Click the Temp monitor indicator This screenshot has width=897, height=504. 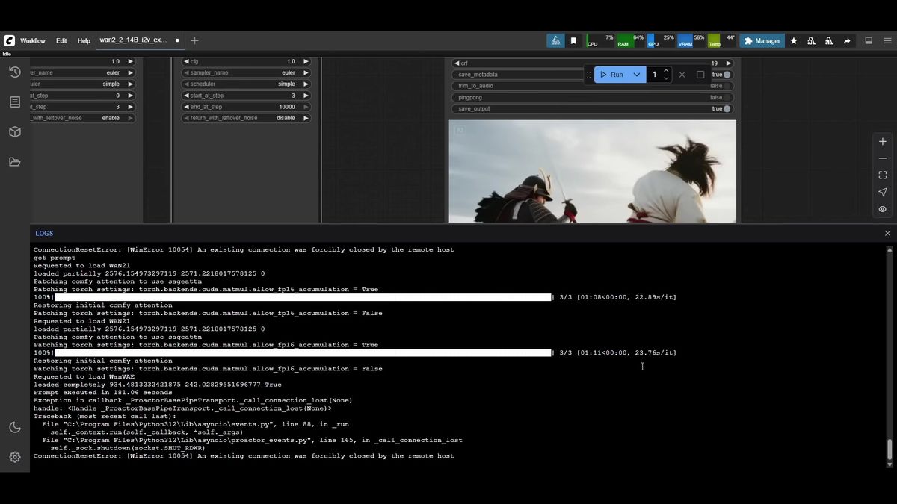721,40
